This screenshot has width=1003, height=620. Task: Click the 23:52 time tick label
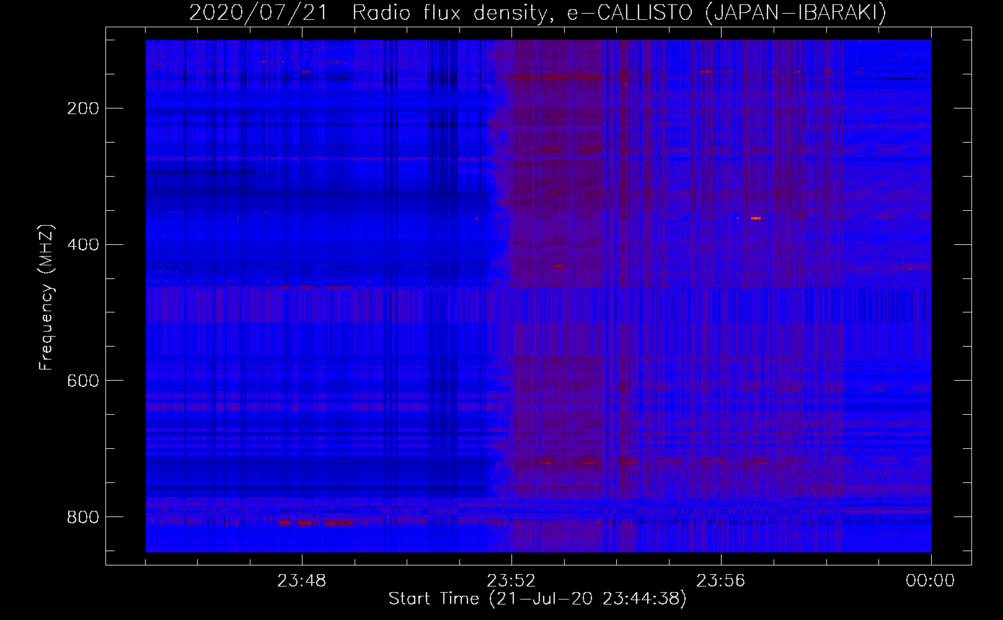tap(511, 581)
